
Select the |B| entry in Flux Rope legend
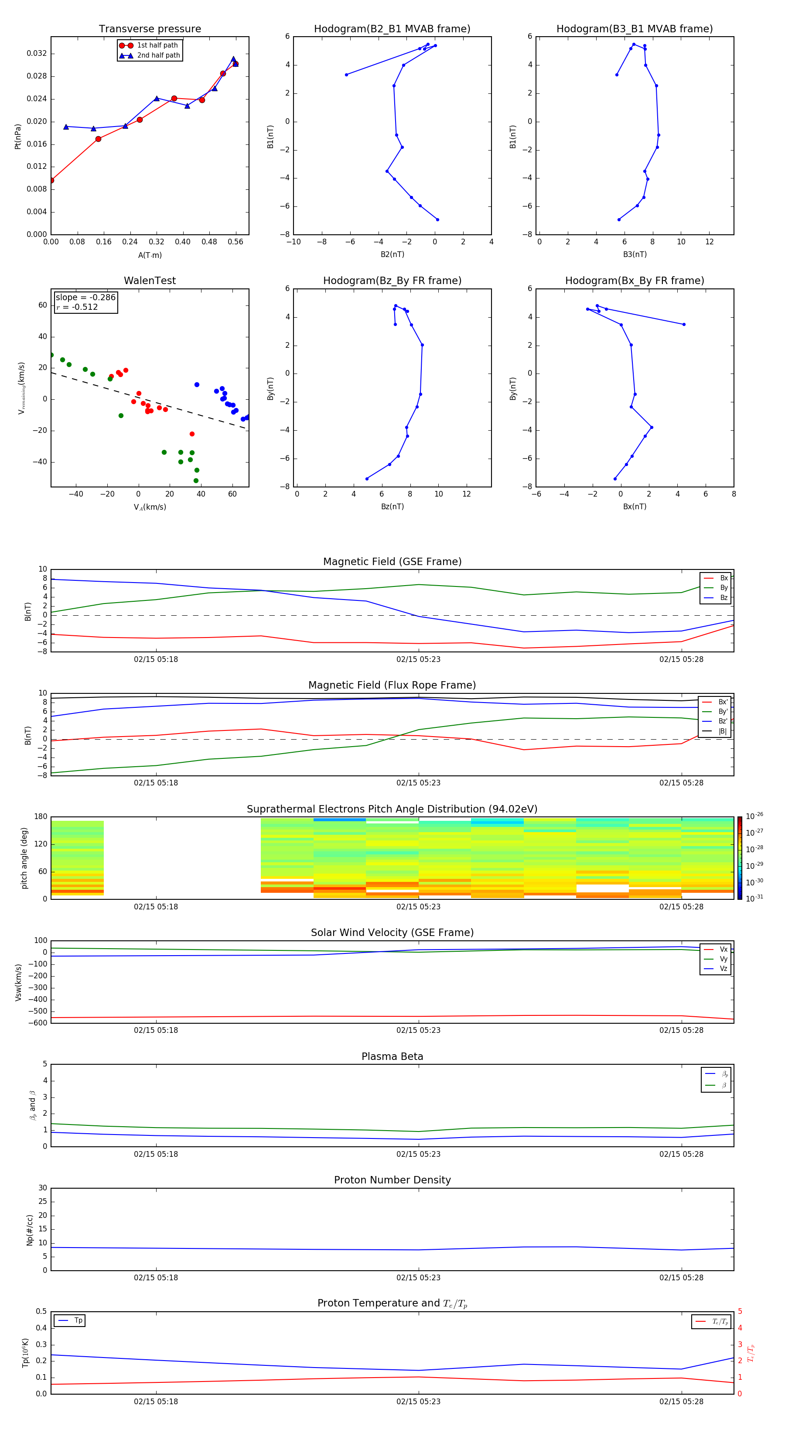pyautogui.click(x=715, y=731)
